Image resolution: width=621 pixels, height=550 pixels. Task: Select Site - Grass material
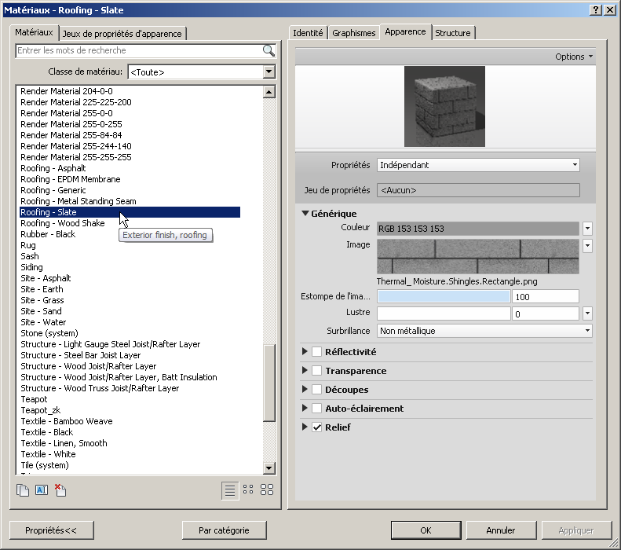click(42, 300)
